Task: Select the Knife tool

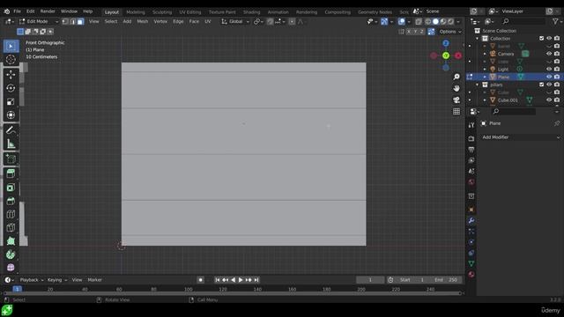Action: tap(11, 227)
